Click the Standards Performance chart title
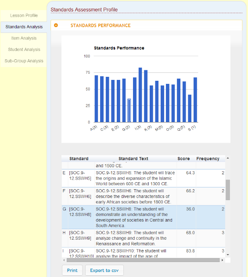Image resolution: width=248 pixels, height=277 pixels. click(x=119, y=48)
